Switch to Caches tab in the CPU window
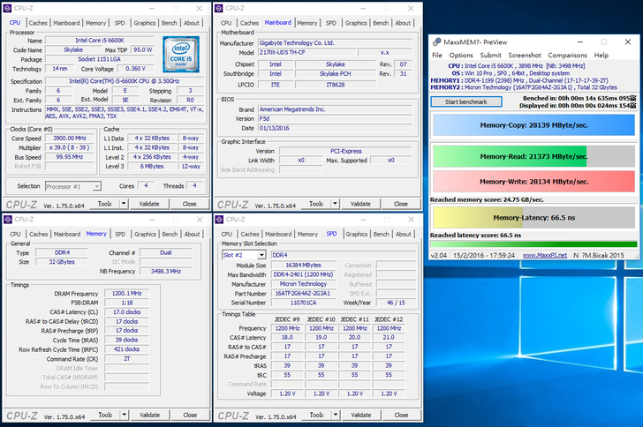Image resolution: width=643 pixels, height=427 pixels. point(38,23)
